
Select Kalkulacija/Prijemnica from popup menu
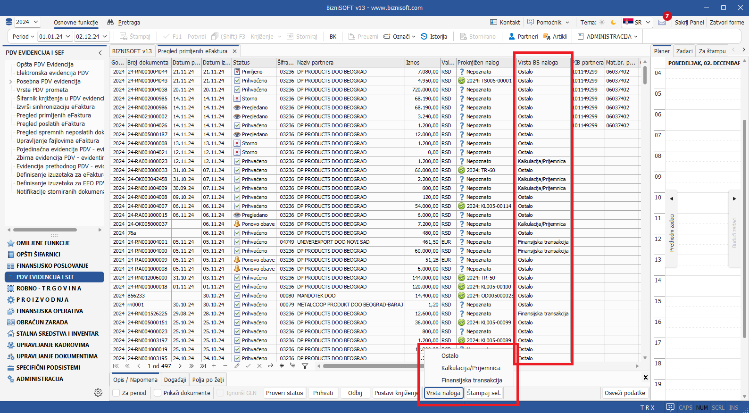pos(470,368)
